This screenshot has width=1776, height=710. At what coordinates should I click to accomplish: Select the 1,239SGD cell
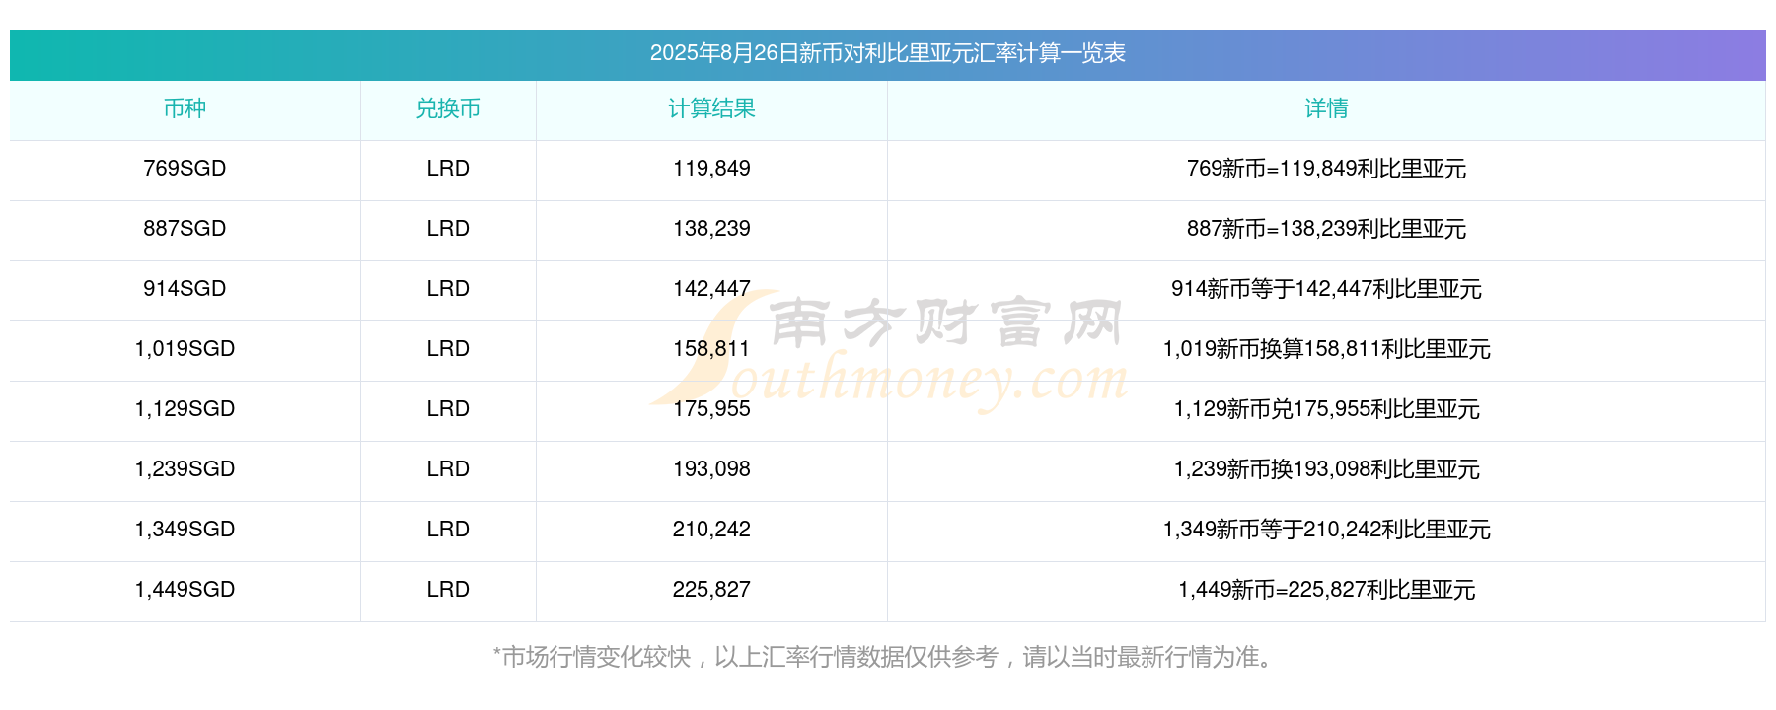tap(185, 469)
